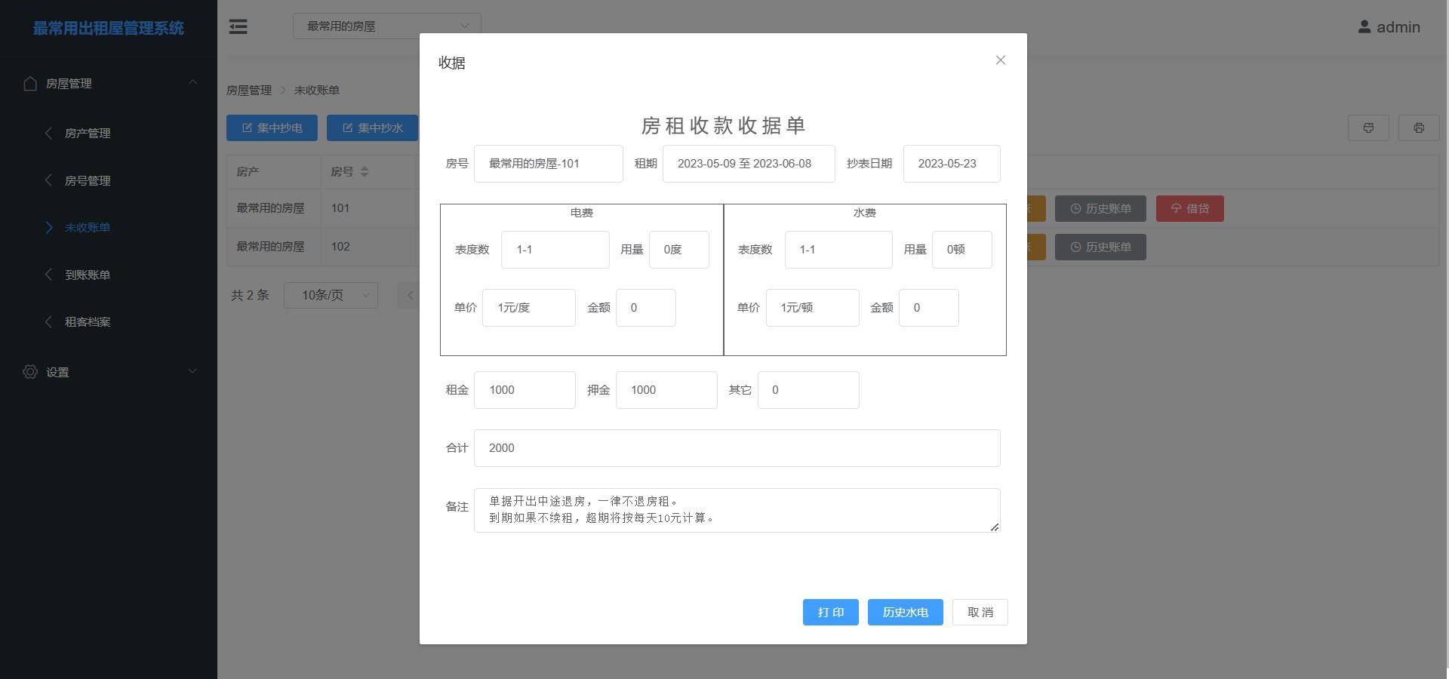The height and width of the screenshot is (679, 1449).
Task: Click the 房产 column header
Action: (x=248, y=172)
